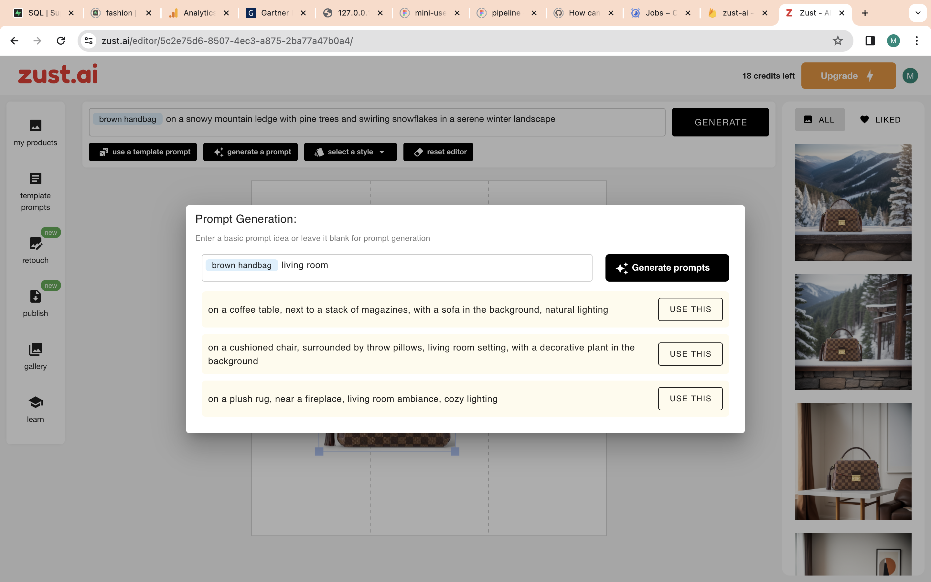Switch to the LIKED filter
Viewport: 931px width, 582px height.
(881, 119)
